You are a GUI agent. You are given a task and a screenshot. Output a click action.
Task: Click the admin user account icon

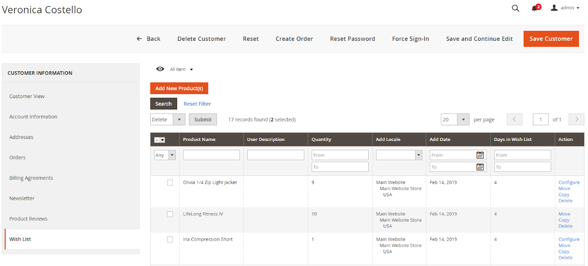[554, 8]
